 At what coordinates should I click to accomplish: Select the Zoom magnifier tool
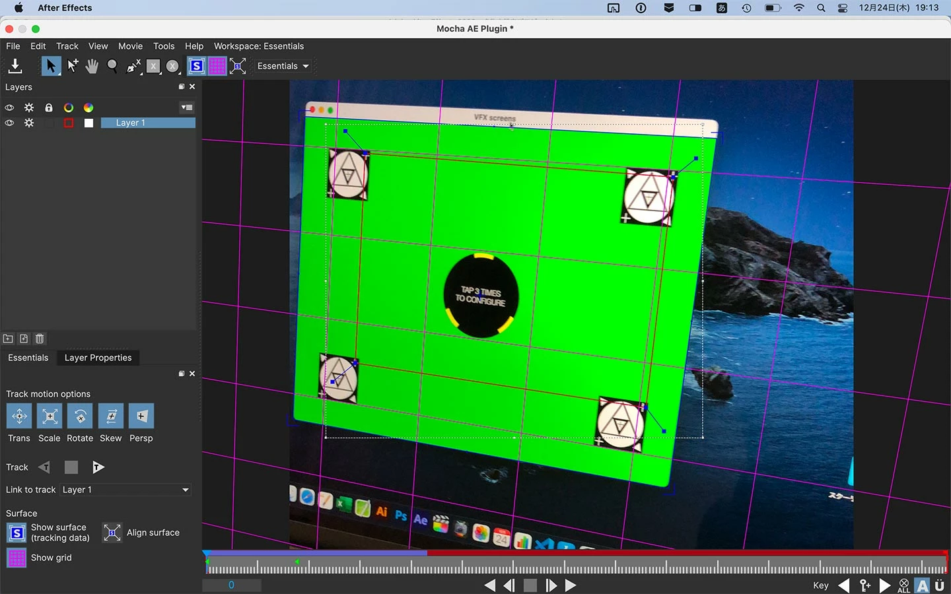[x=112, y=66]
